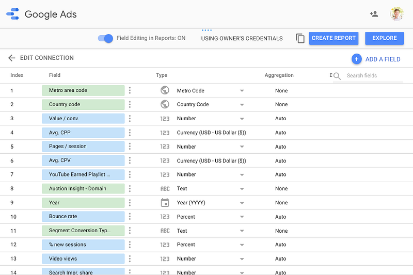
Task: Expand Metro Code type dropdown
Action: tap(242, 91)
